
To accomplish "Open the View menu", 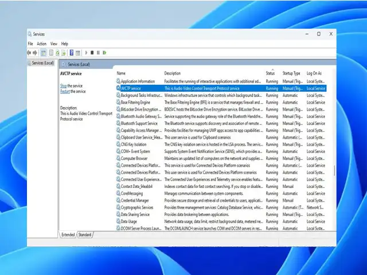I will (54, 44).
